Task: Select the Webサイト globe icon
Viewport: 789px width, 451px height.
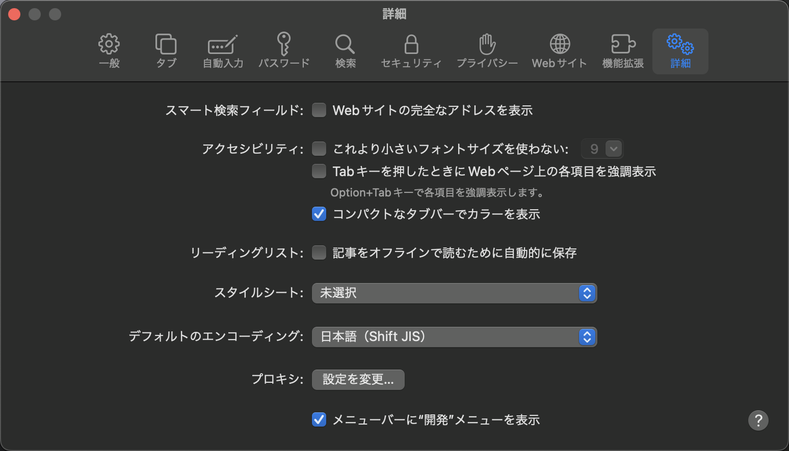Action: tap(559, 50)
